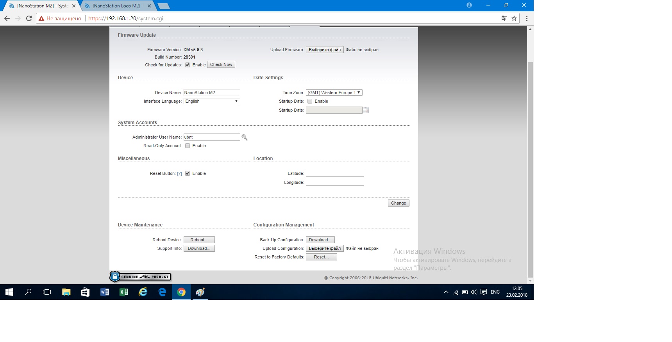Click Reset... for factory defaults

[x=322, y=257]
